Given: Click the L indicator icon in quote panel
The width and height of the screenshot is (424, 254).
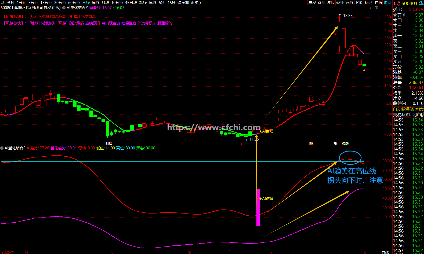Looking at the screenshot, I should pos(395,3).
